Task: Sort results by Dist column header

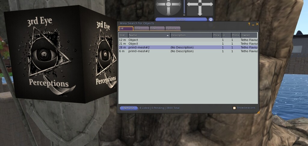Action: [123, 35]
